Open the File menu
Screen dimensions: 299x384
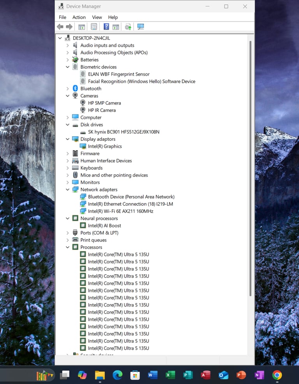click(x=63, y=17)
